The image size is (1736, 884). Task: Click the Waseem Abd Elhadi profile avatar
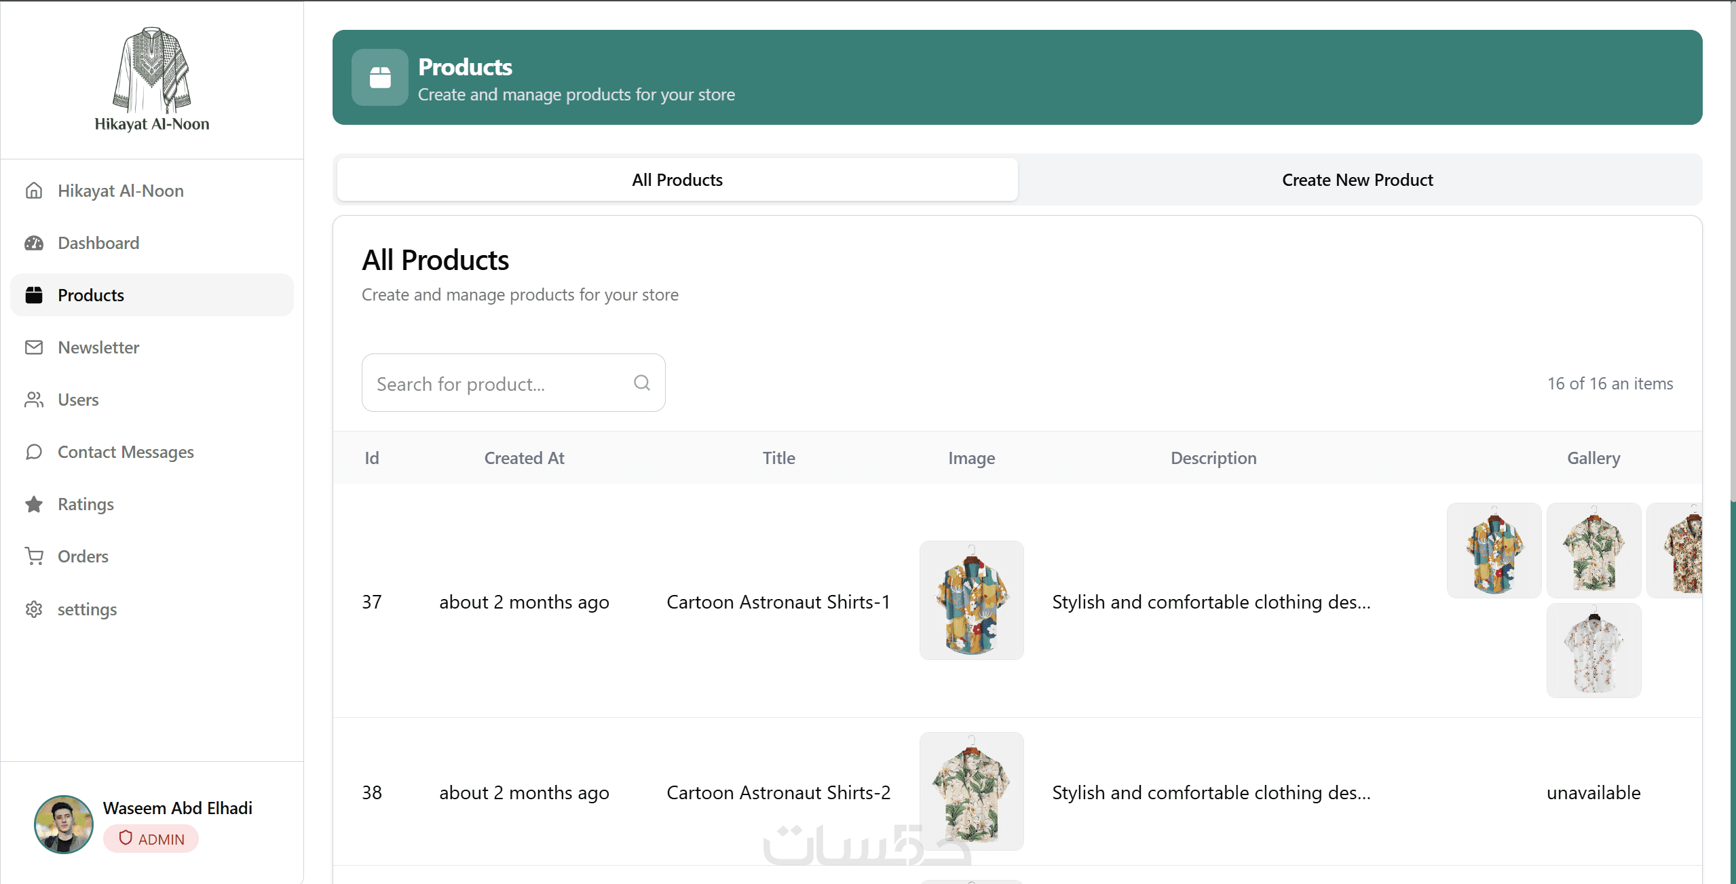point(64,824)
